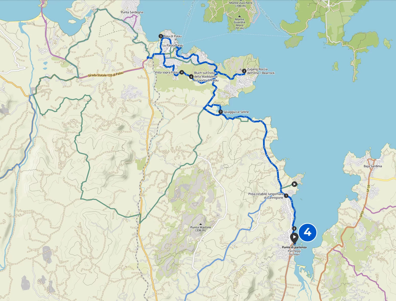The width and height of the screenshot is (396, 301).
Task: Click the large blue number 4 badge
Action: point(307,232)
